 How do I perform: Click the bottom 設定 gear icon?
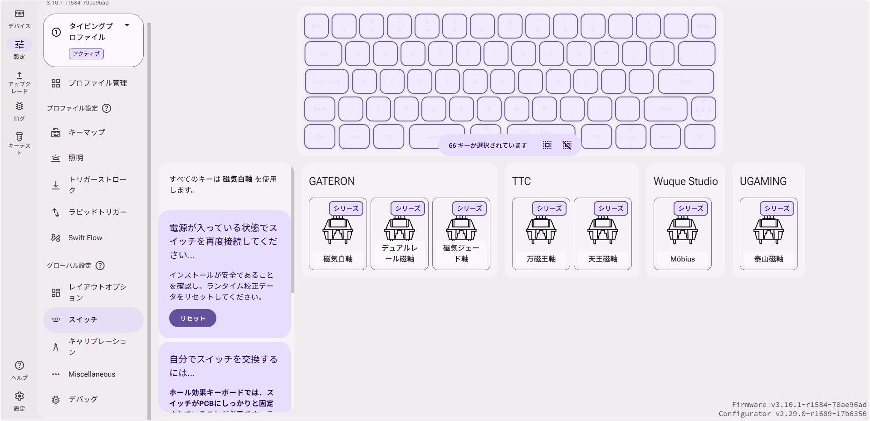[19, 396]
